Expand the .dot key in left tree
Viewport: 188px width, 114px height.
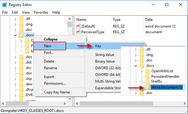(x=15, y=63)
